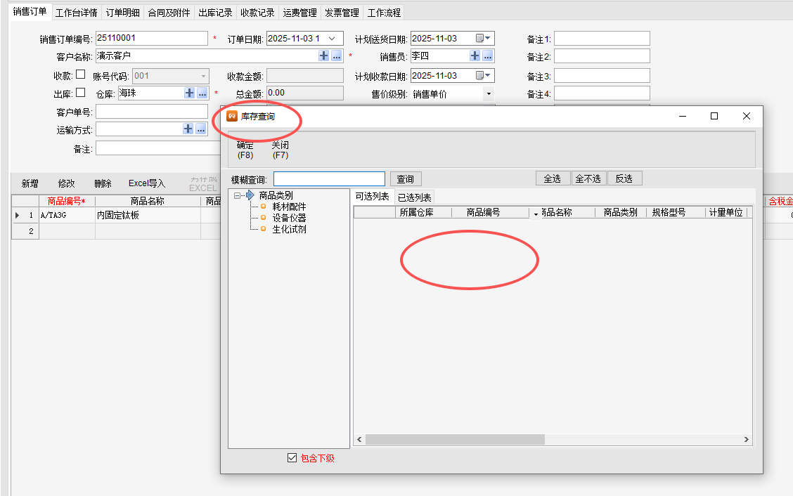The image size is (793, 496).
Task: Open the 出库记录 tab
Action: (x=215, y=13)
